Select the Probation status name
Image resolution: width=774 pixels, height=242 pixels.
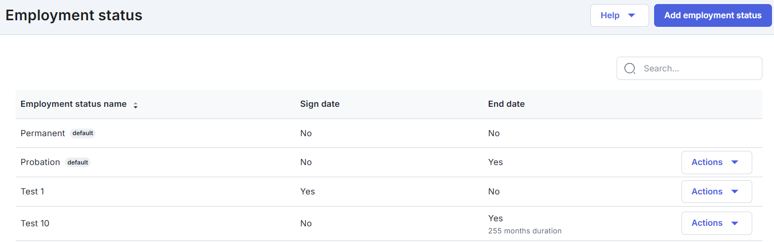point(40,163)
